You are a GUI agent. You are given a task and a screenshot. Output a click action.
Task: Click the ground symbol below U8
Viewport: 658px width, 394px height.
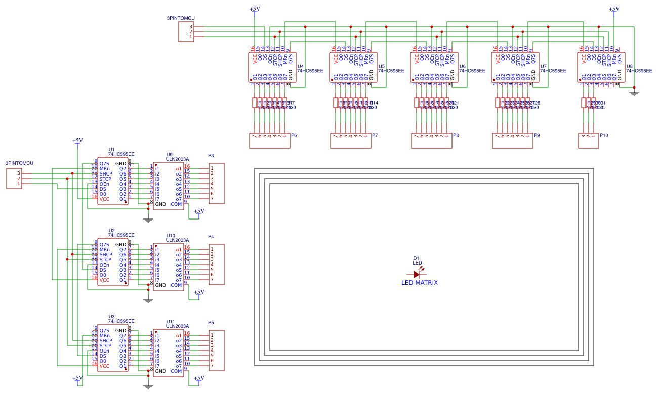[x=634, y=93]
